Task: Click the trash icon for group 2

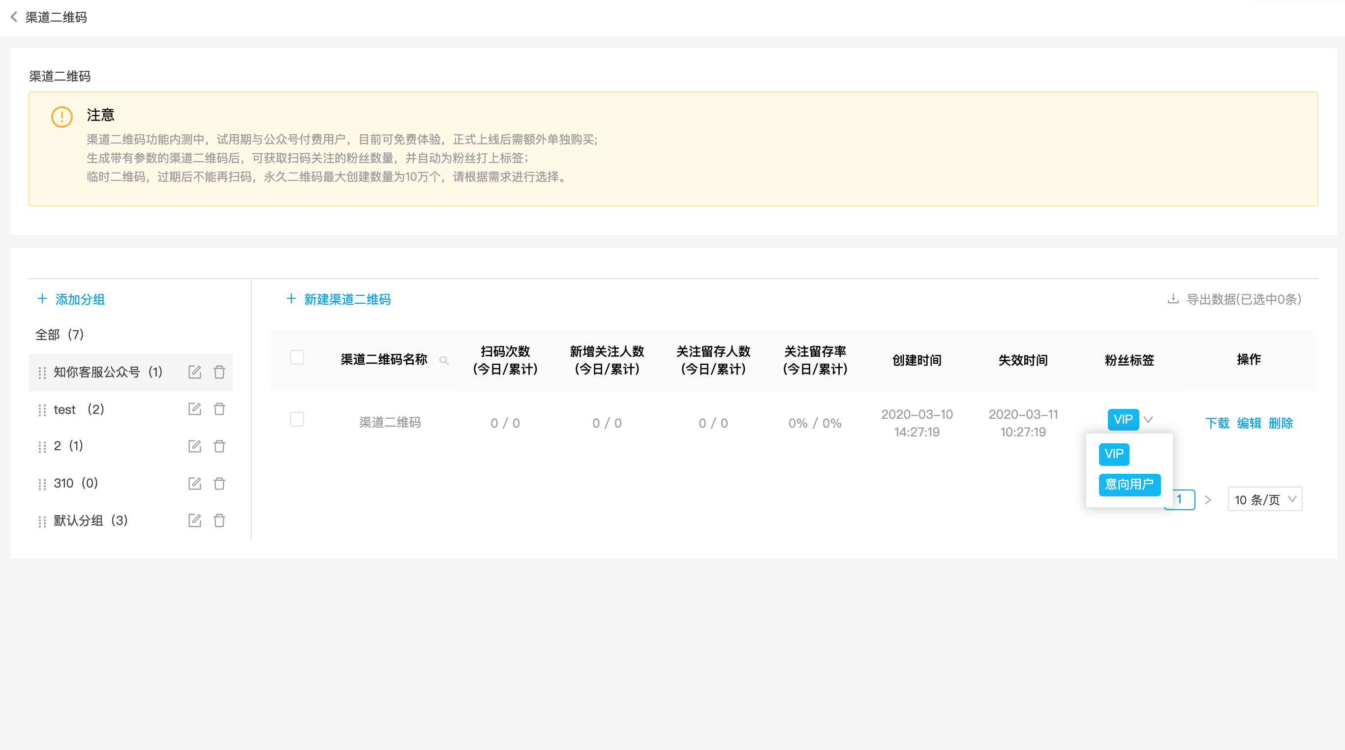Action: [219, 446]
